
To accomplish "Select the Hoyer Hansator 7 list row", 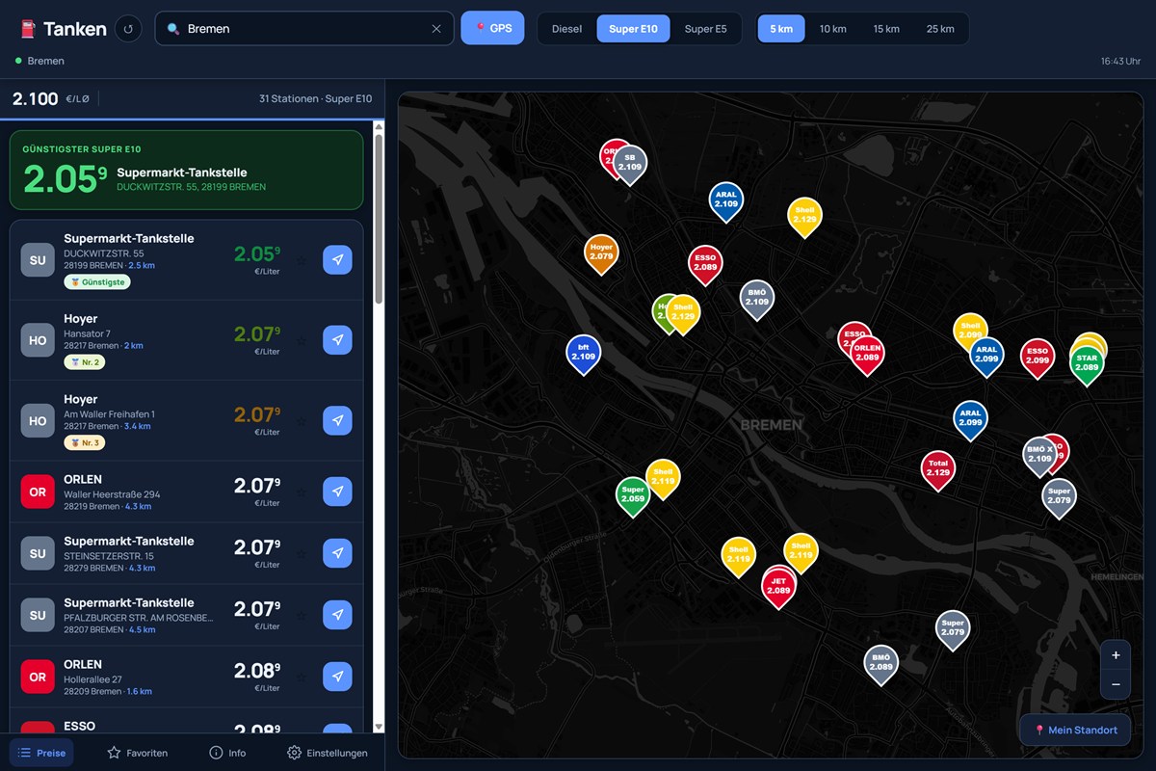I will click(186, 340).
